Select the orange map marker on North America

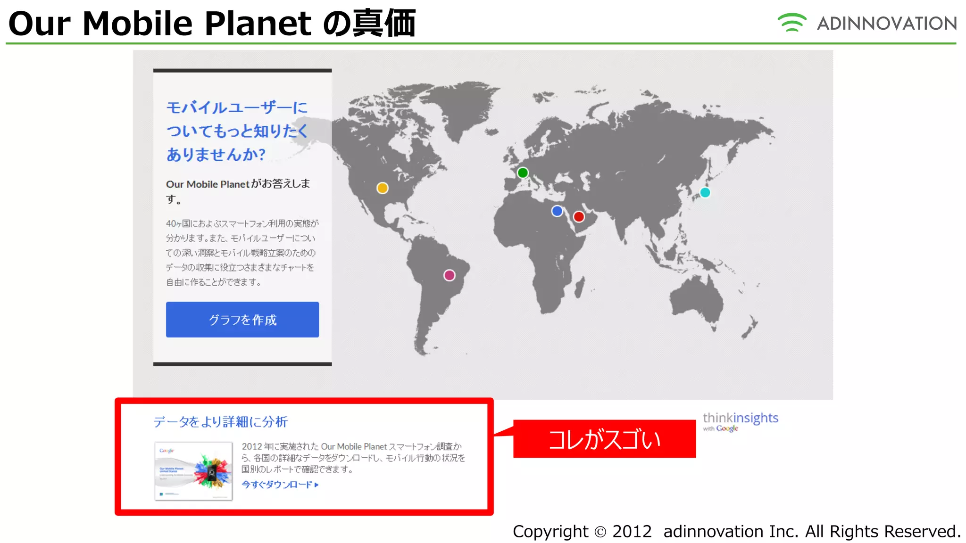tap(383, 188)
